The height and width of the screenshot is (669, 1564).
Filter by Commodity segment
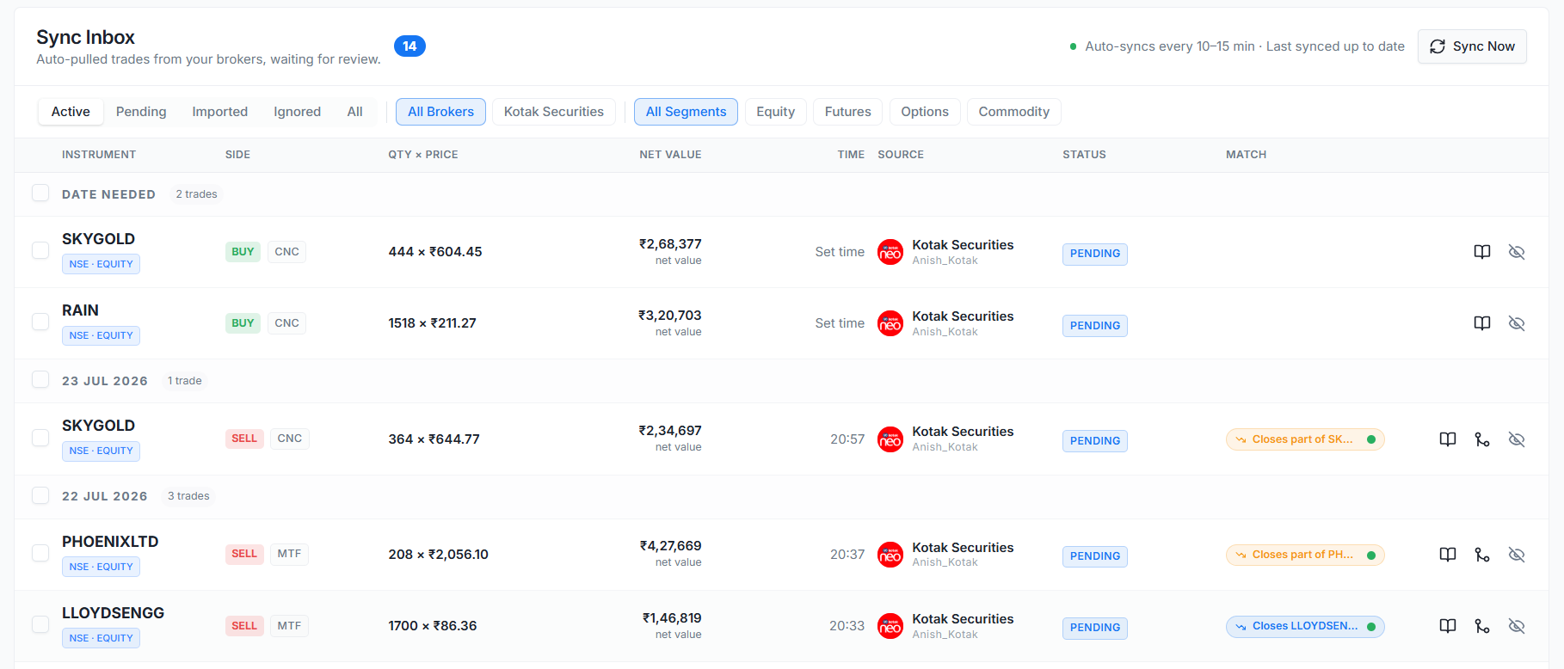pyautogui.click(x=1014, y=112)
